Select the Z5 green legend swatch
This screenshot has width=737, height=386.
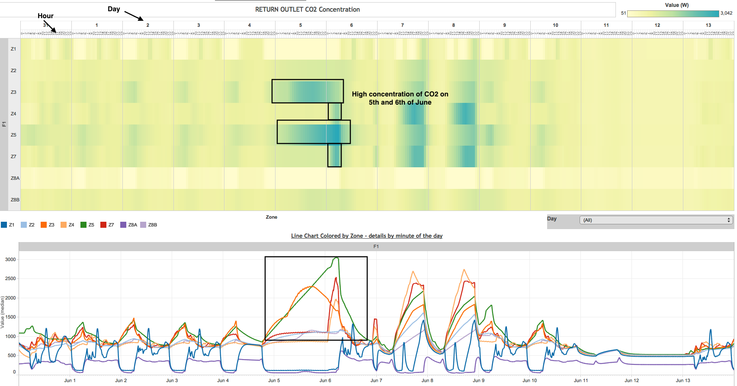coord(83,225)
